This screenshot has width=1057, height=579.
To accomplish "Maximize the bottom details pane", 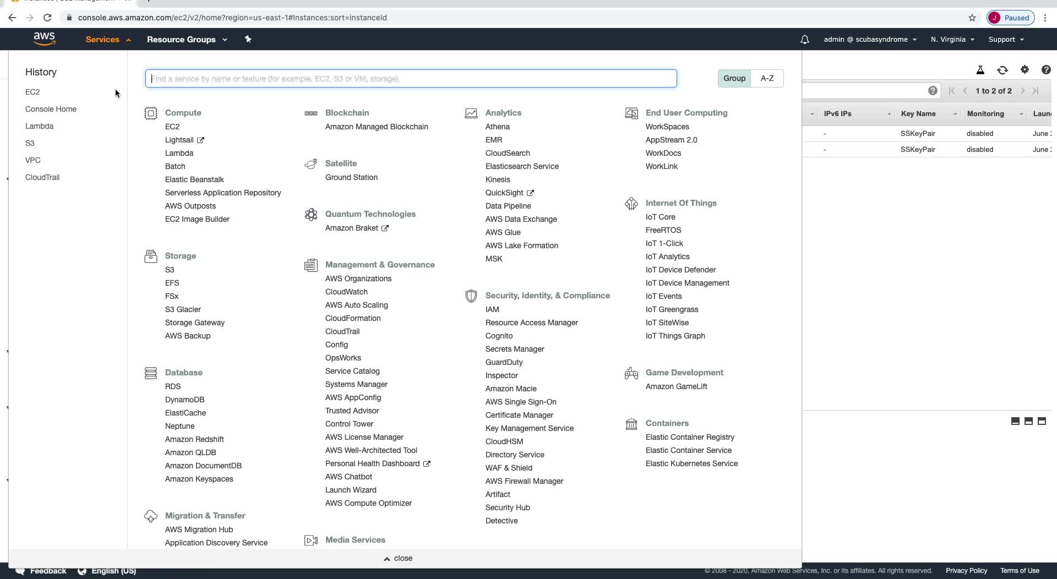I will 1041,421.
